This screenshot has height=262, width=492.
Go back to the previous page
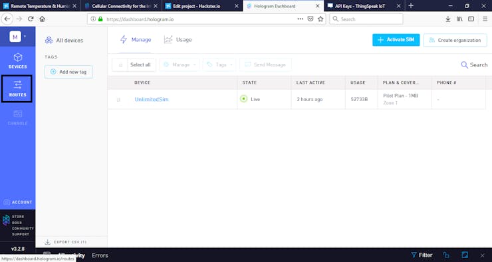tap(7, 19)
